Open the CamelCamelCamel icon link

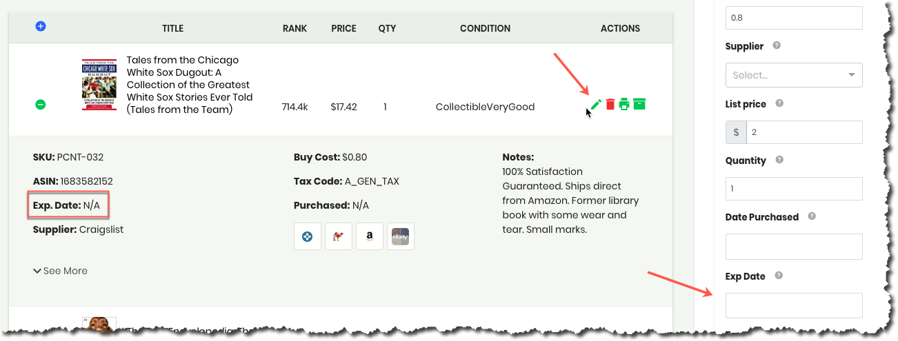pyautogui.click(x=339, y=236)
